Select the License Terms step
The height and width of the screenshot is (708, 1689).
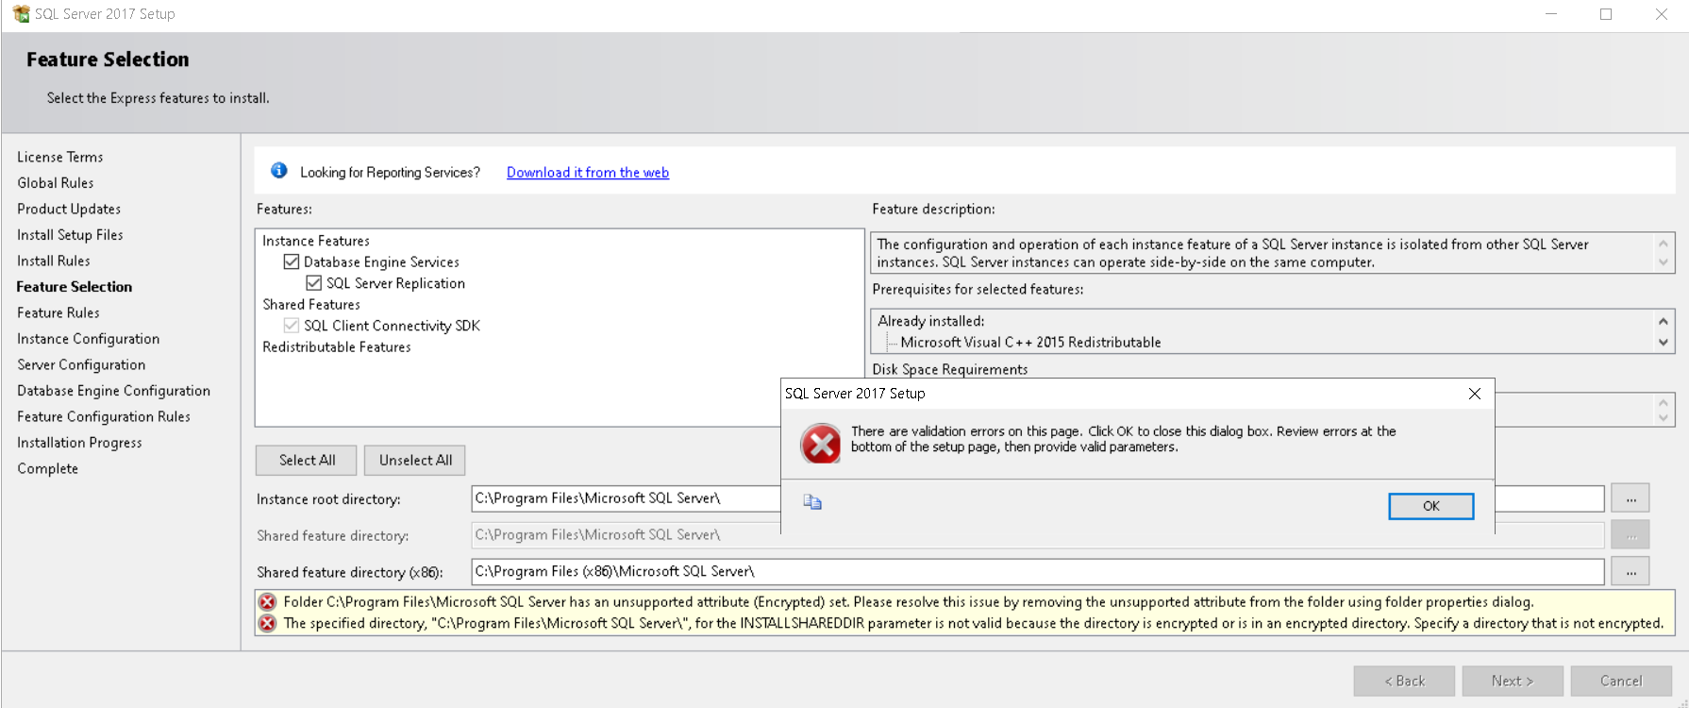tap(60, 157)
